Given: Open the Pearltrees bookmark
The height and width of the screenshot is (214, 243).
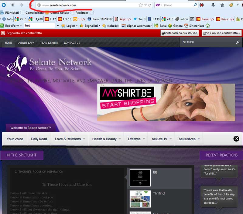Looking at the screenshot, I should tap(80, 13).
